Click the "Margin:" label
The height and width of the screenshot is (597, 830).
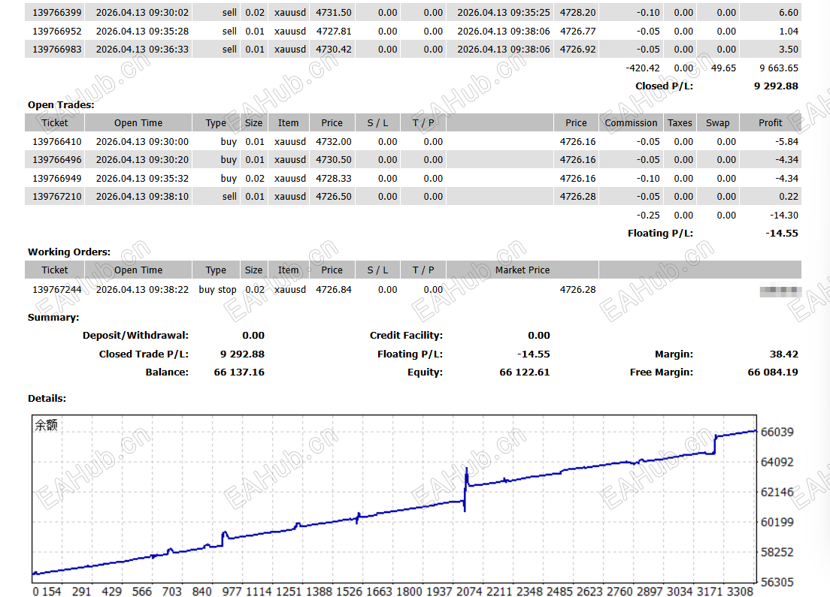(x=674, y=354)
